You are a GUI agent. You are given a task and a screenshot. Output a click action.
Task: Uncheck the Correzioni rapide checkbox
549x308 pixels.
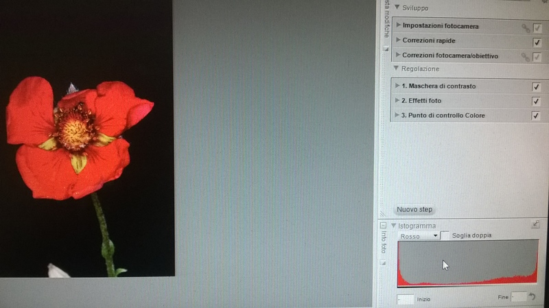coord(537,42)
